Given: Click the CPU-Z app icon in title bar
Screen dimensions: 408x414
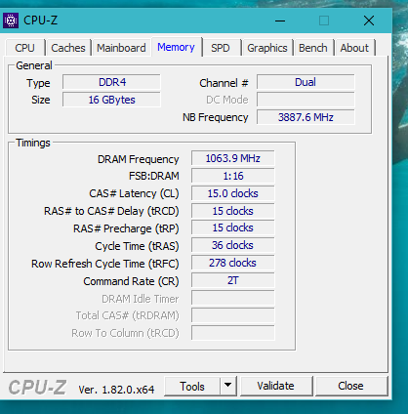Looking at the screenshot, I should point(11,21).
